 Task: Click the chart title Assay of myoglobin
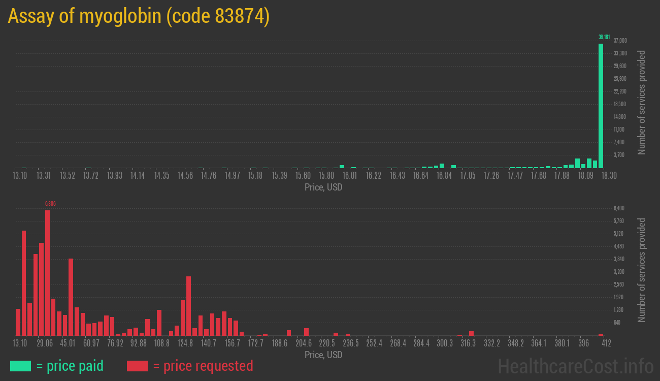[138, 16]
